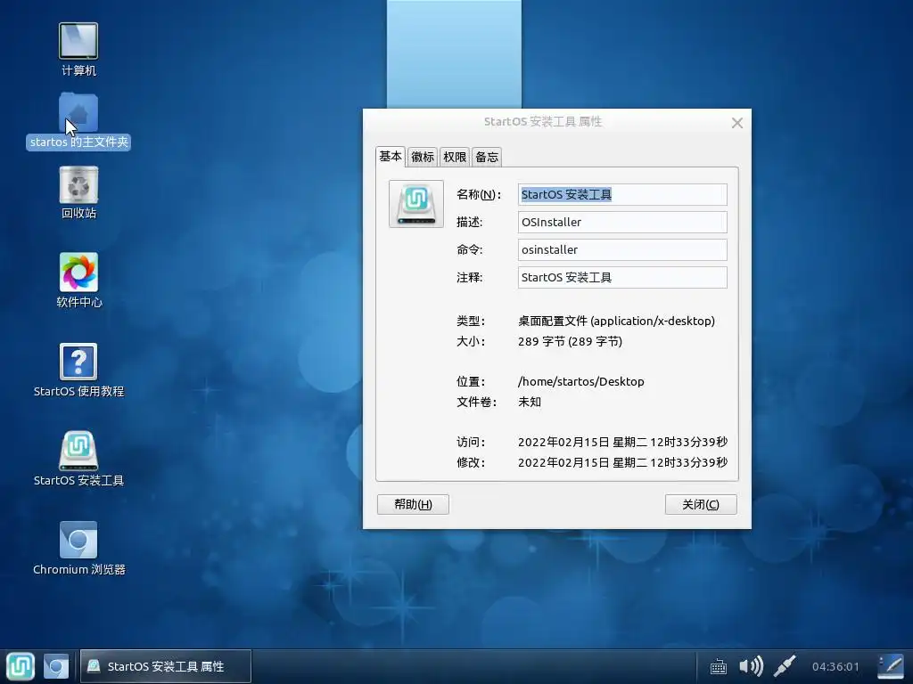
Task: Click the show desktop icon in the taskbar corner
Action: pyautogui.click(x=891, y=666)
